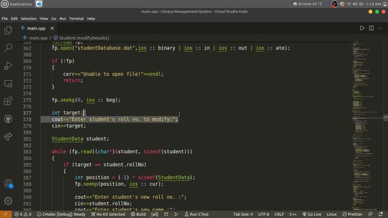Open the Search view in the activity bar
This screenshot has width=388, height=218.
pos(8,47)
